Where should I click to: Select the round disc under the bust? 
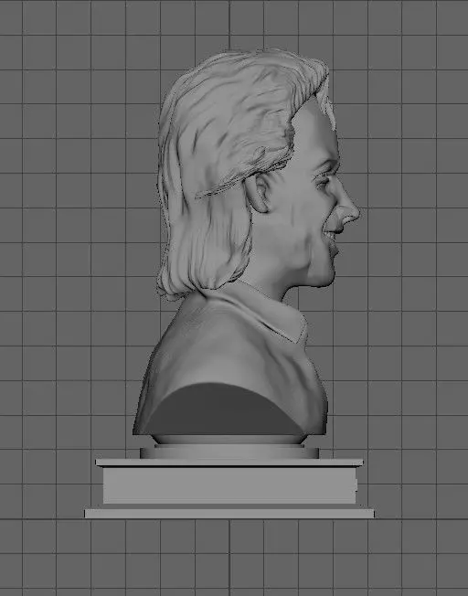(229, 452)
